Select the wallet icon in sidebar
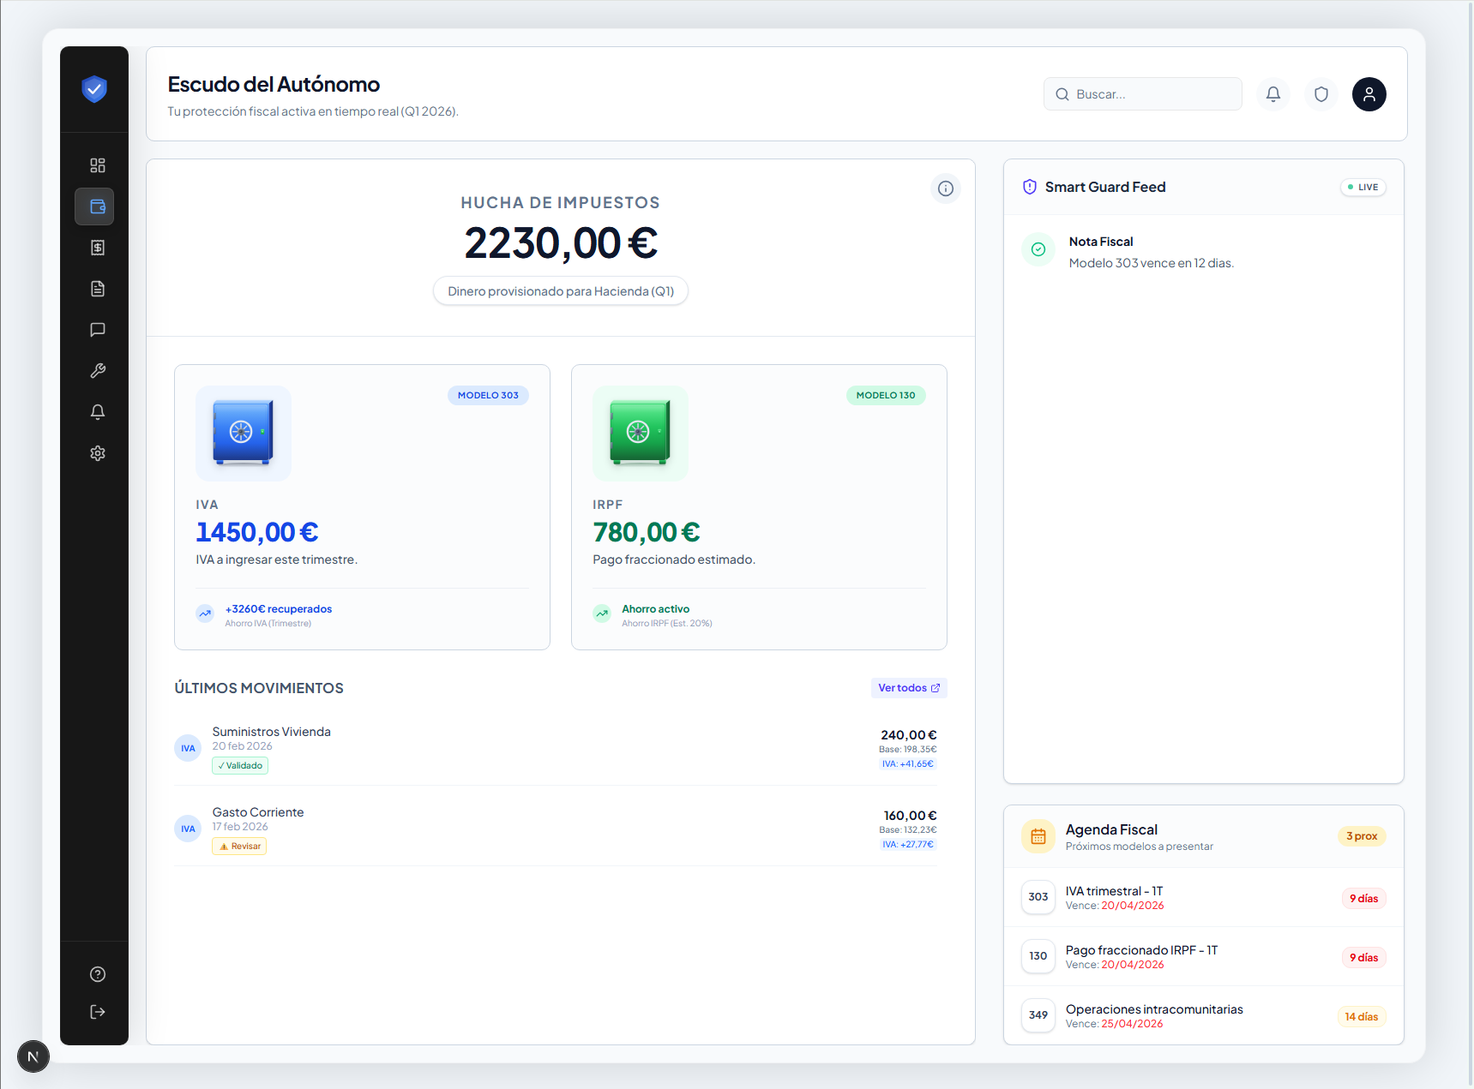The height and width of the screenshot is (1089, 1474). click(x=94, y=206)
